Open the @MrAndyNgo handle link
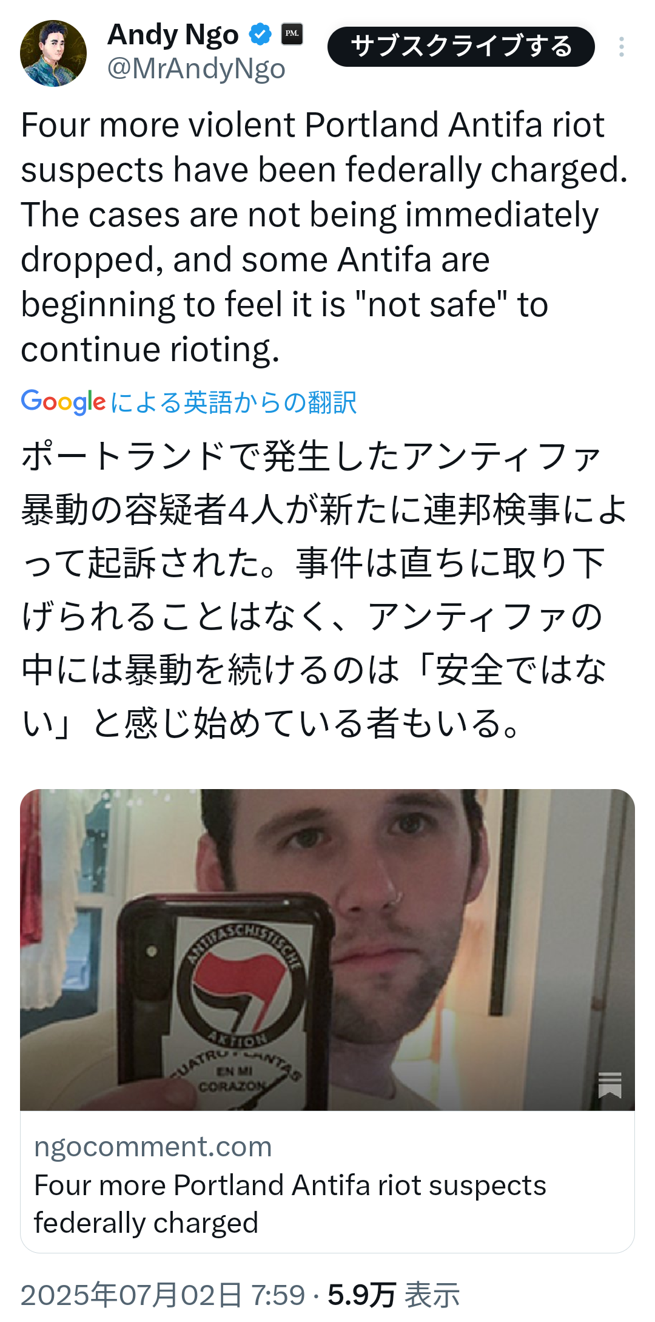Image resolution: width=655 pixels, height=1322 pixels. click(196, 69)
